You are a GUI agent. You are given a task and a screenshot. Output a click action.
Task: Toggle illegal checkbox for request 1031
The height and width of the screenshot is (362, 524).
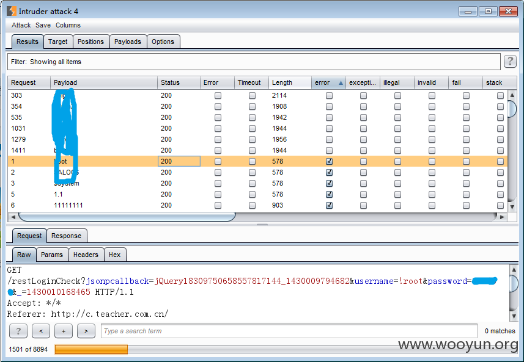(x=397, y=128)
